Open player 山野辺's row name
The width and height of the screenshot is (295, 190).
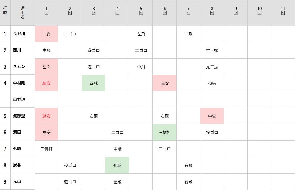coord(19,99)
